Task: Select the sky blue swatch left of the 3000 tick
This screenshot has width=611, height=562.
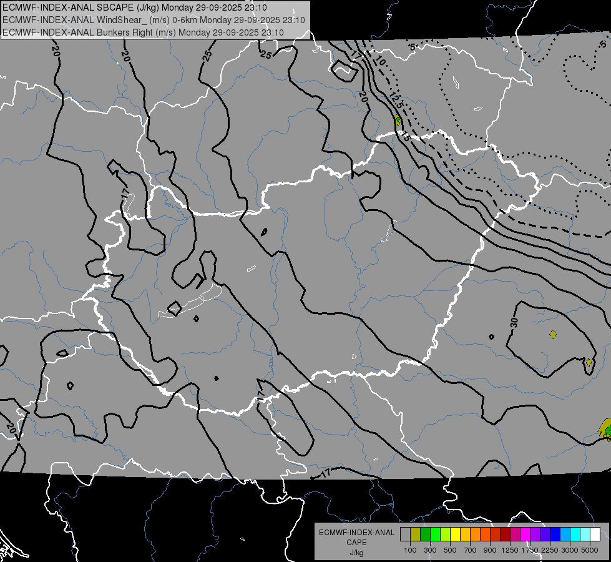Action: click(565, 535)
